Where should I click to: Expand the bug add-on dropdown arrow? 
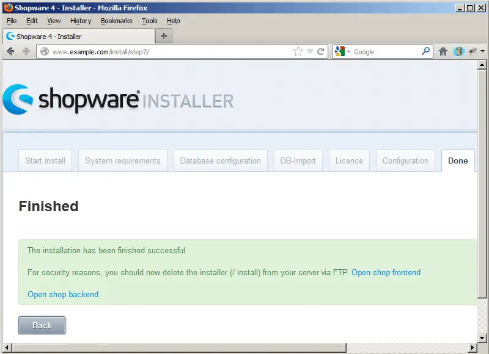pos(482,51)
